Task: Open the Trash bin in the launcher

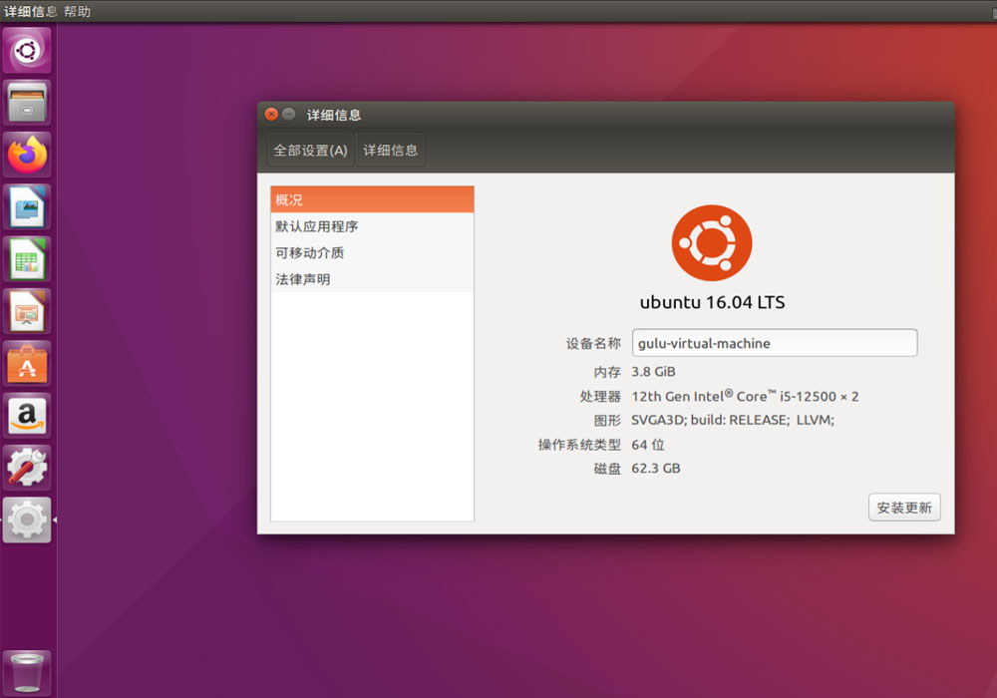Action: coord(27,672)
